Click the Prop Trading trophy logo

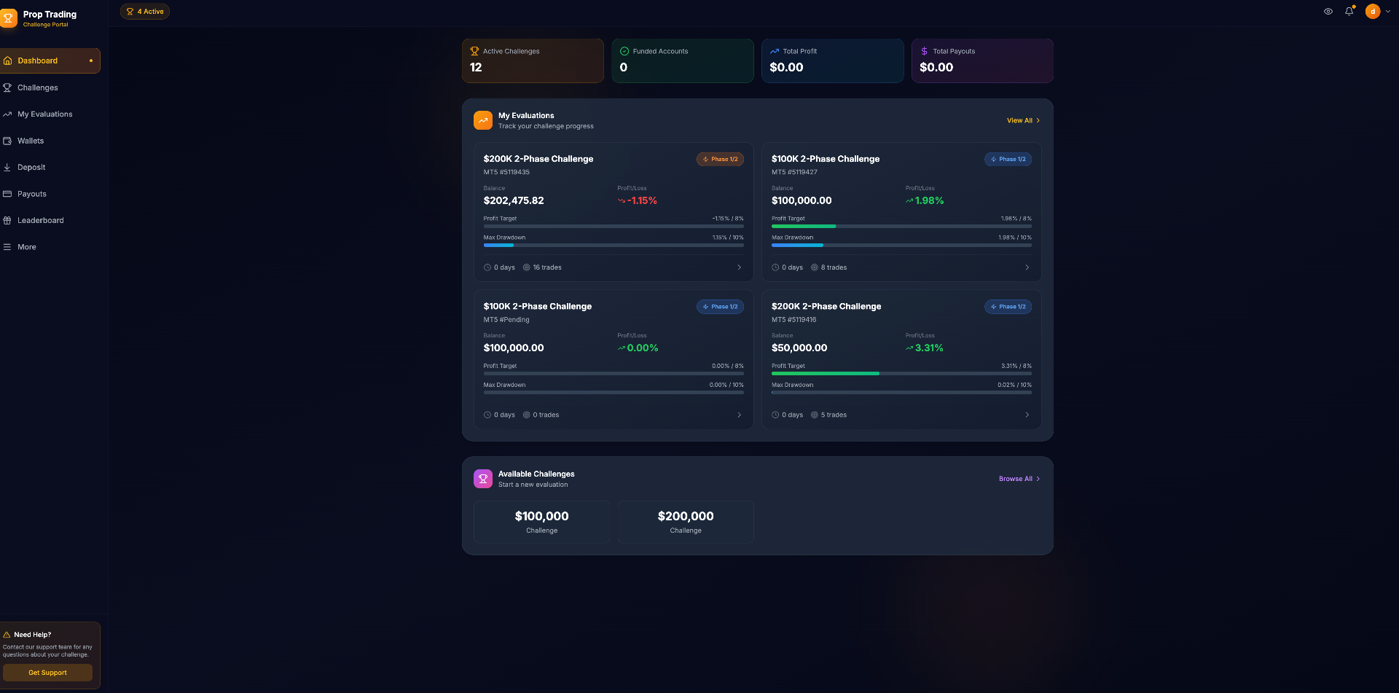point(9,18)
